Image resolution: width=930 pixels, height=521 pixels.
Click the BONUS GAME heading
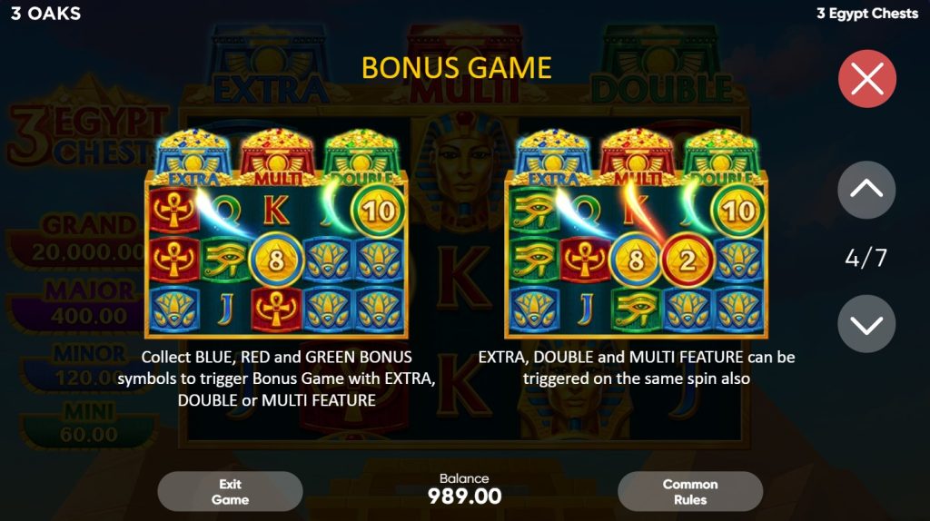(x=457, y=67)
